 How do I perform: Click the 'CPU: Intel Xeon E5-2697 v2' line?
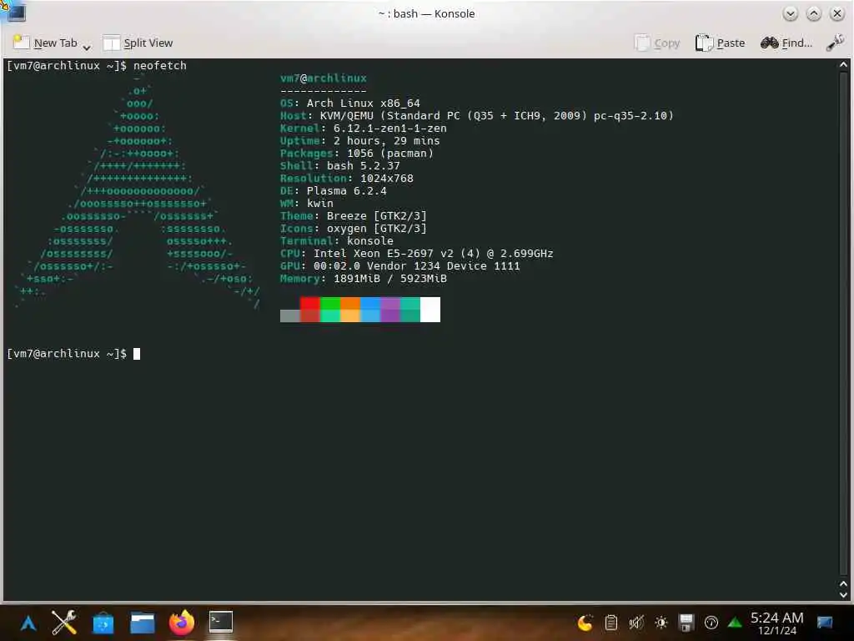417,254
